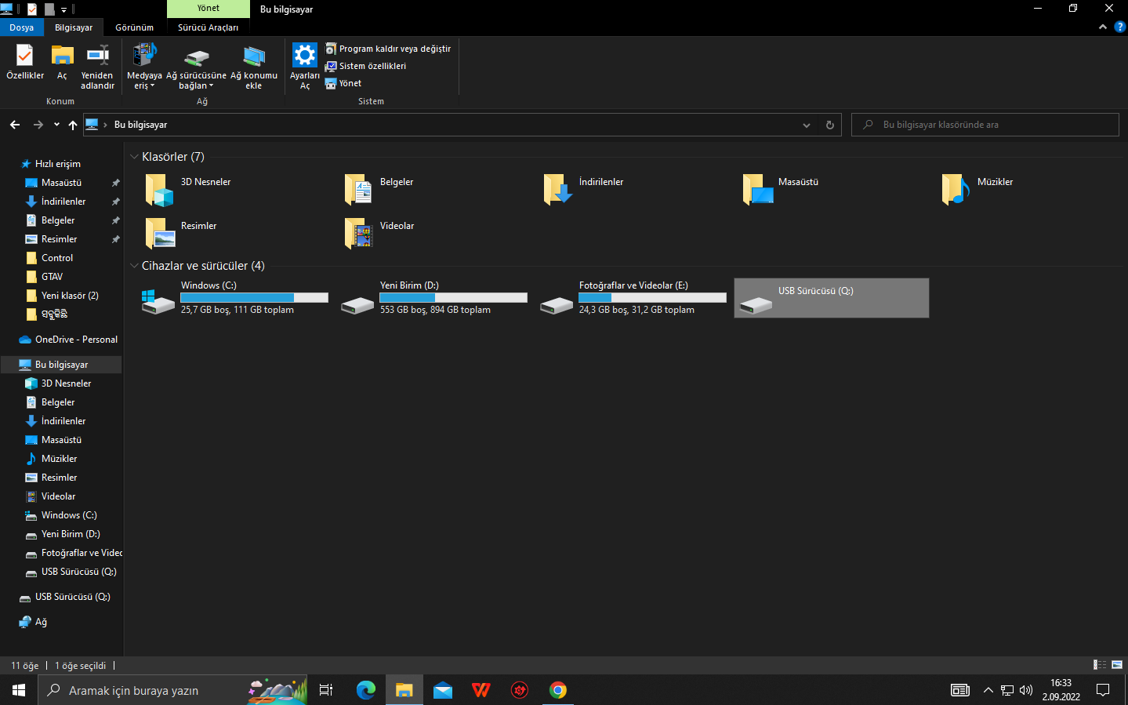Screen dimensions: 1128x705
Task: Refresh the Bu bilgisayar view
Action: [x=830, y=125]
